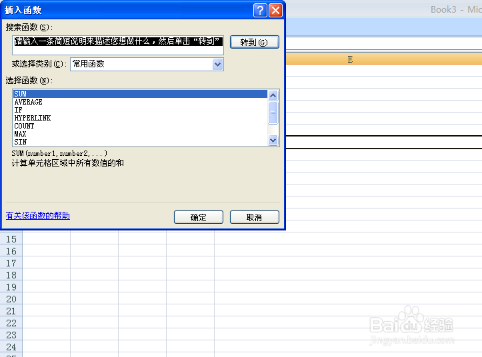Image resolution: width=482 pixels, height=357 pixels.
Task: Select row 22 header
Action: [11, 323]
